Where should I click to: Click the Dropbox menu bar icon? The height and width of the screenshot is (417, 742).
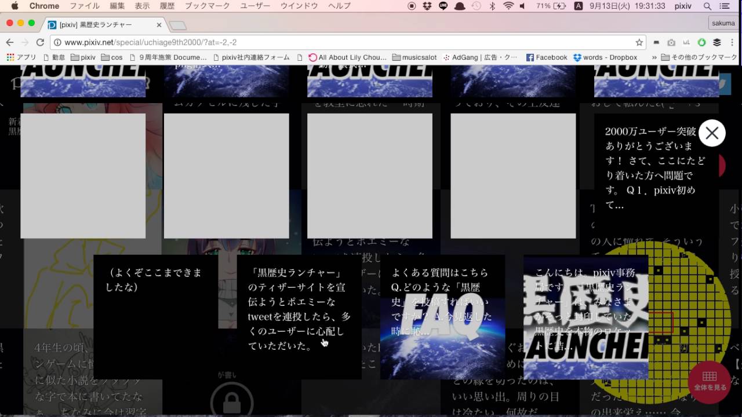tap(427, 6)
